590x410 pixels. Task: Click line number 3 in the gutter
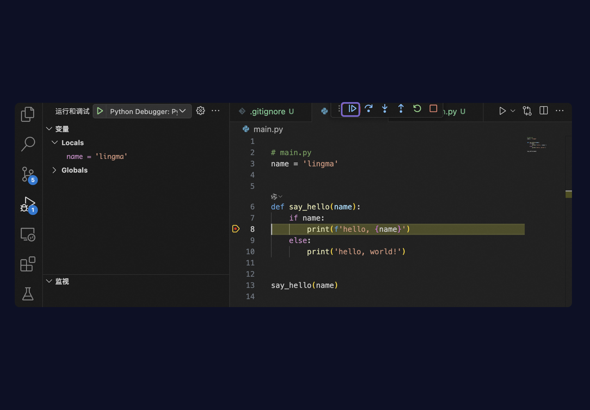252,164
